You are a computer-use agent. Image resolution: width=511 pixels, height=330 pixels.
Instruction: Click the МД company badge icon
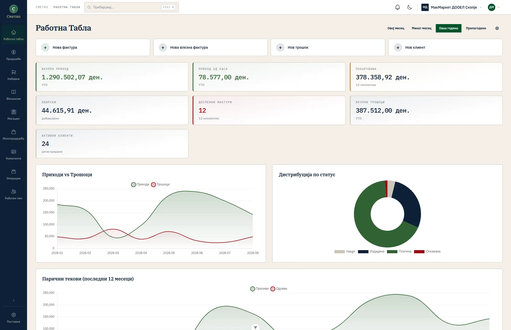click(425, 7)
